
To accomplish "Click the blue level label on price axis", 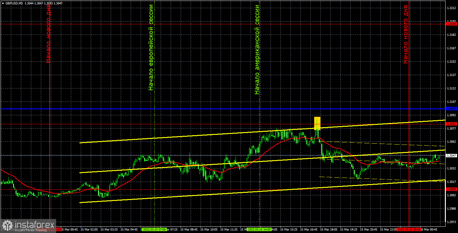I will pos(451,109).
